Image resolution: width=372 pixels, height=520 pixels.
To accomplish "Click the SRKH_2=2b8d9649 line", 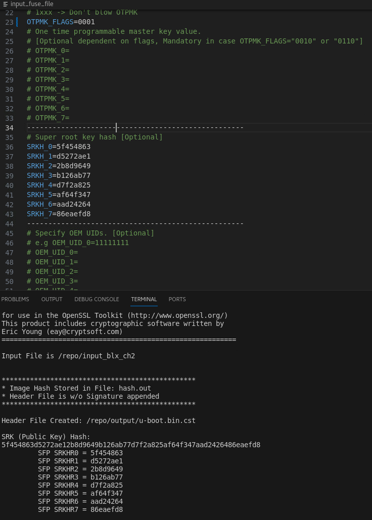I will coord(59,166).
